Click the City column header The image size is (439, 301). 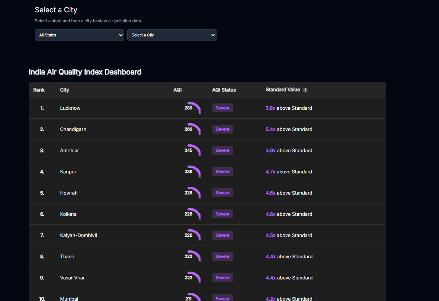pos(64,90)
